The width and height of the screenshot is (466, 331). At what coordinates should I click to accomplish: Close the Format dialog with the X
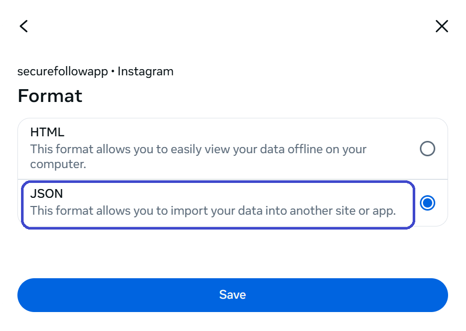point(441,26)
